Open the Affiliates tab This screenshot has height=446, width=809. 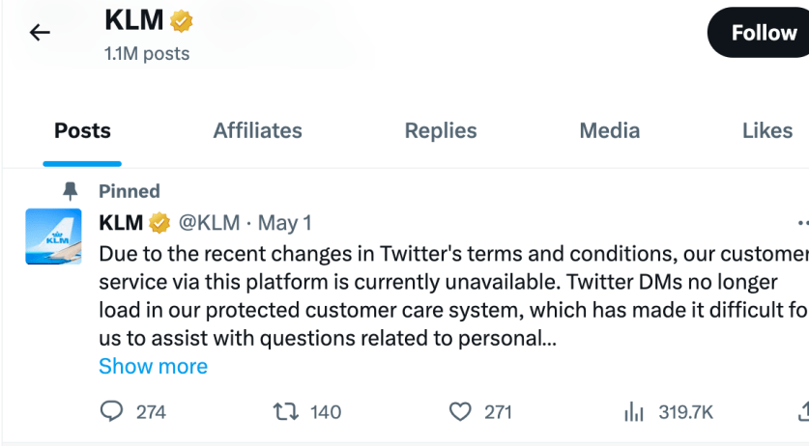[x=257, y=131]
